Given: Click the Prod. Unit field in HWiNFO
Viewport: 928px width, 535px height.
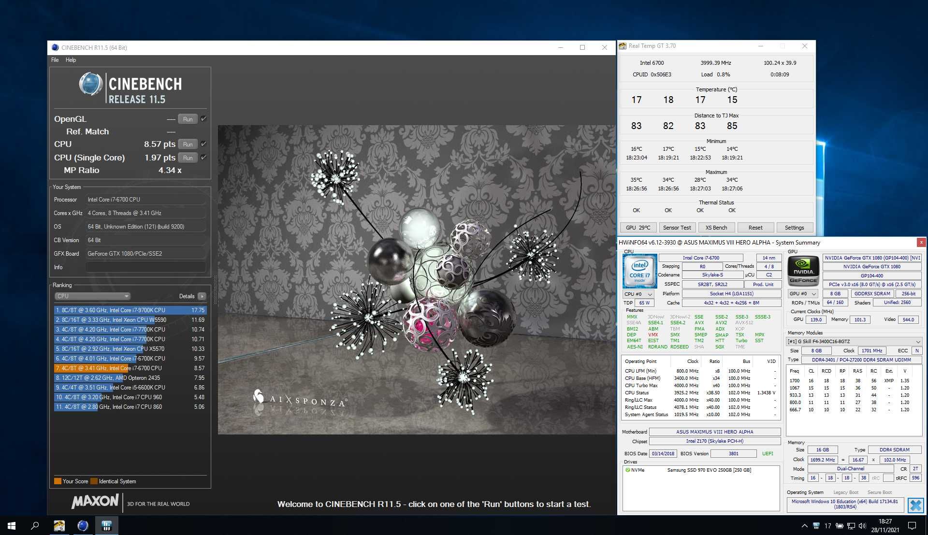Looking at the screenshot, I should point(763,285).
